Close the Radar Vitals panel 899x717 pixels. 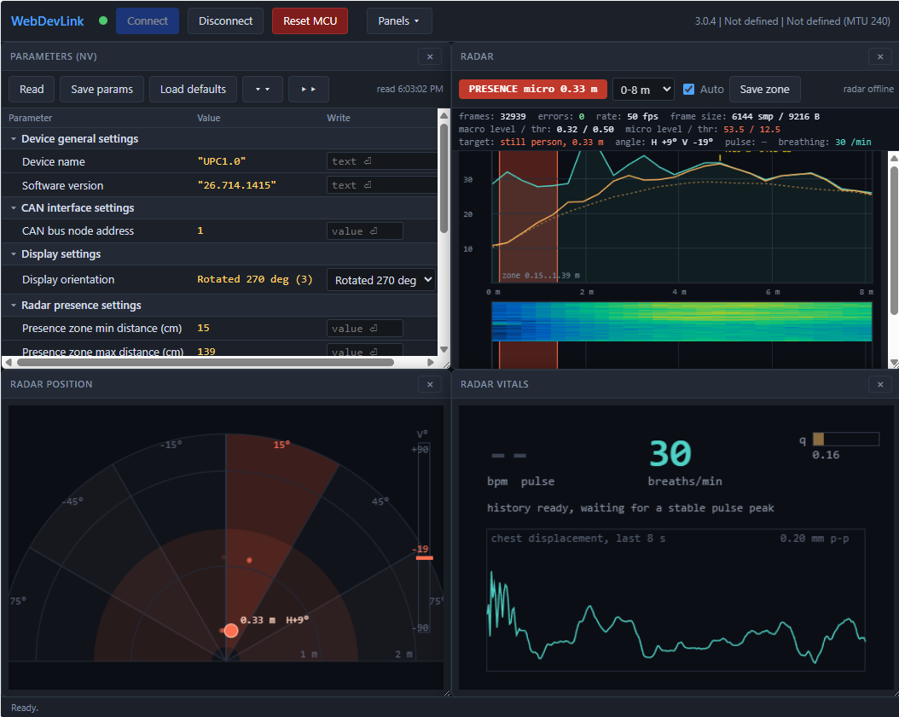(x=880, y=384)
